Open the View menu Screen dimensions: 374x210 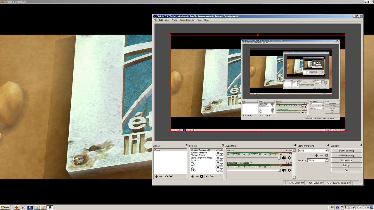coord(167,20)
